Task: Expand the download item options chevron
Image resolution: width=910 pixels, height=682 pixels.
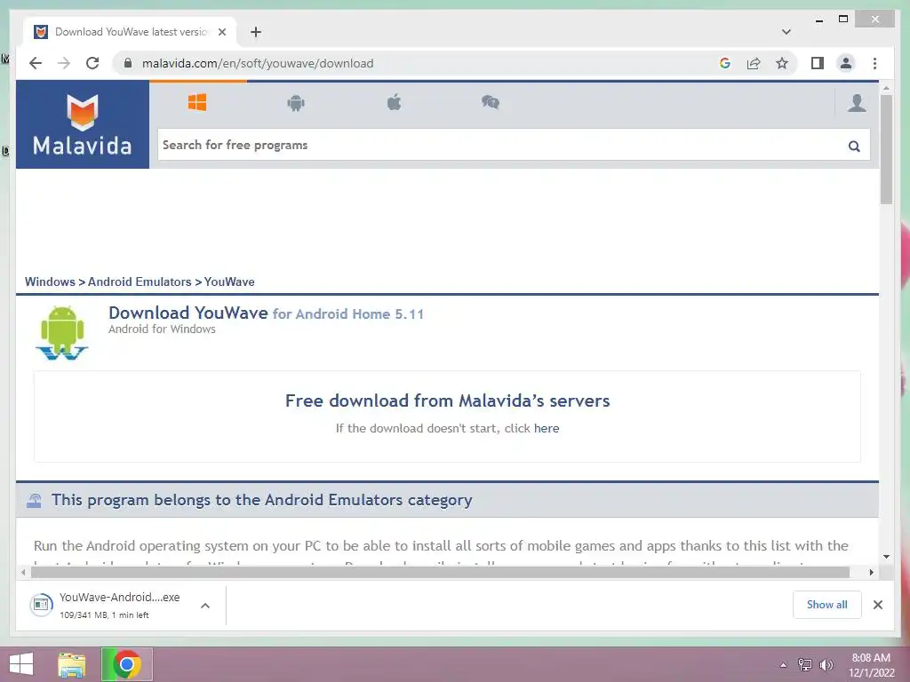Action: point(205,606)
